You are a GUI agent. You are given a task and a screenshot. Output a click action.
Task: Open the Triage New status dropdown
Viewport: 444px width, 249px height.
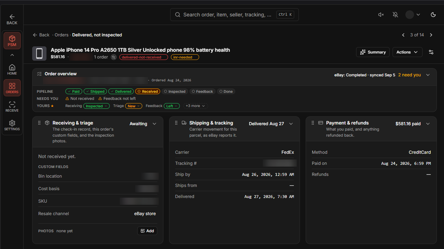tap(134, 106)
